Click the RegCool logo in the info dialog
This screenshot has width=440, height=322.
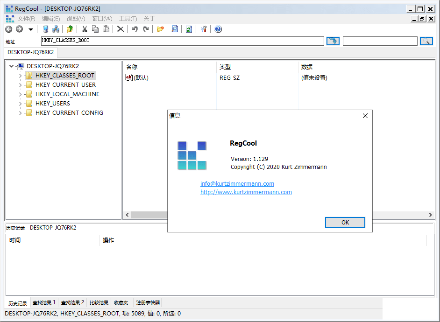pyautogui.click(x=192, y=155)
